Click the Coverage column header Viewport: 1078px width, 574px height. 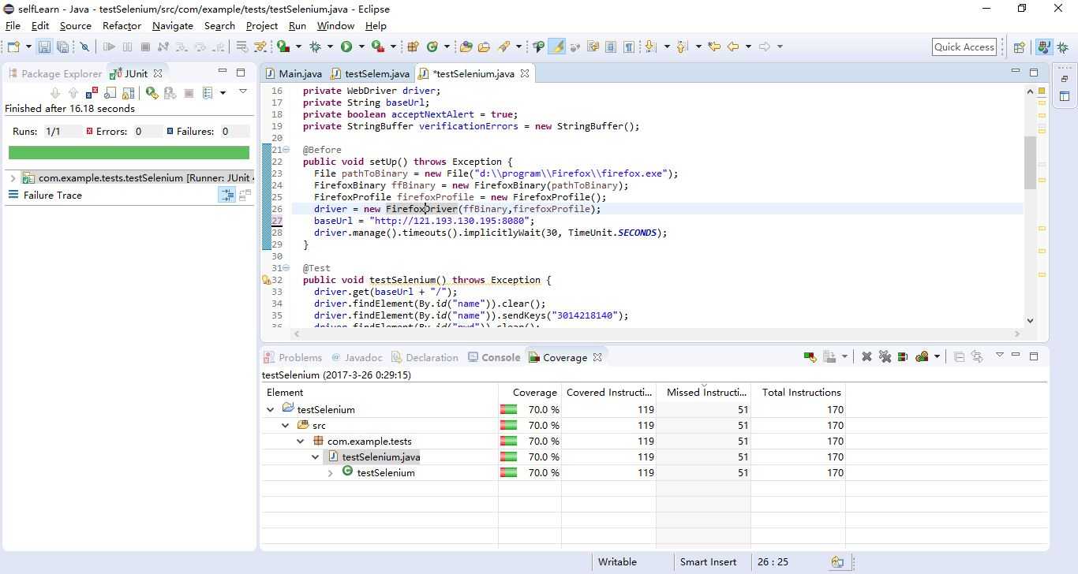(x=530, y=392)
